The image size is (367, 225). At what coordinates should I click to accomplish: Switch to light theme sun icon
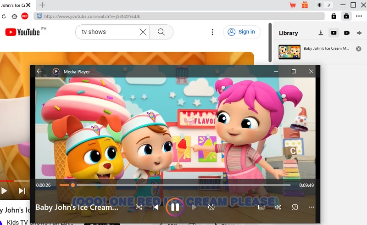[x=319, y=5]
